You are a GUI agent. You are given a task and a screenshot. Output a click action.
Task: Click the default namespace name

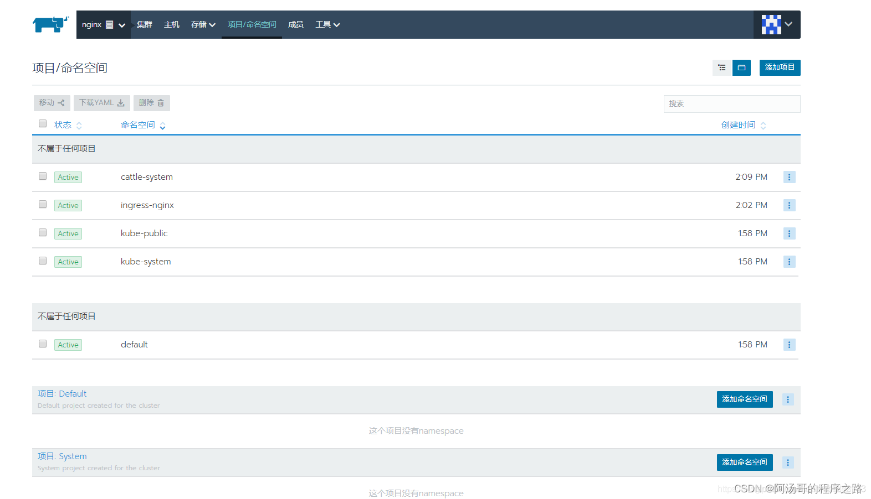(134, 345)
